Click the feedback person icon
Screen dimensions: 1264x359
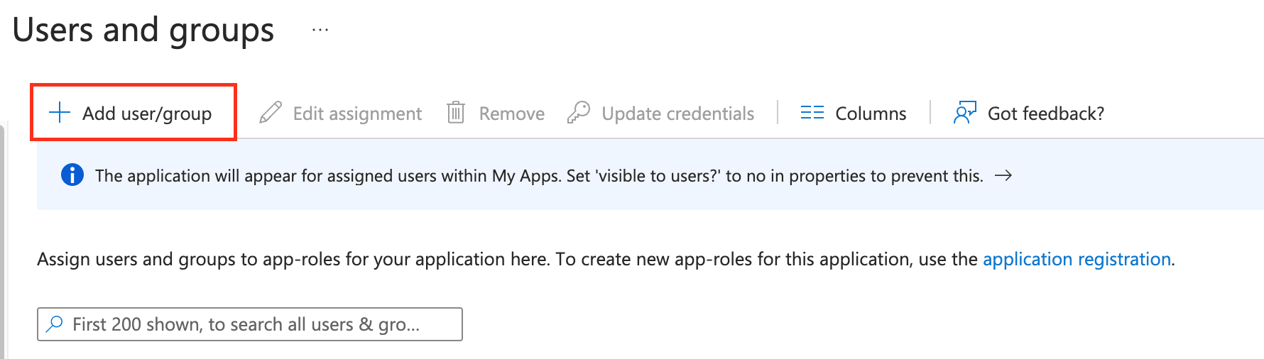[964, 113]
